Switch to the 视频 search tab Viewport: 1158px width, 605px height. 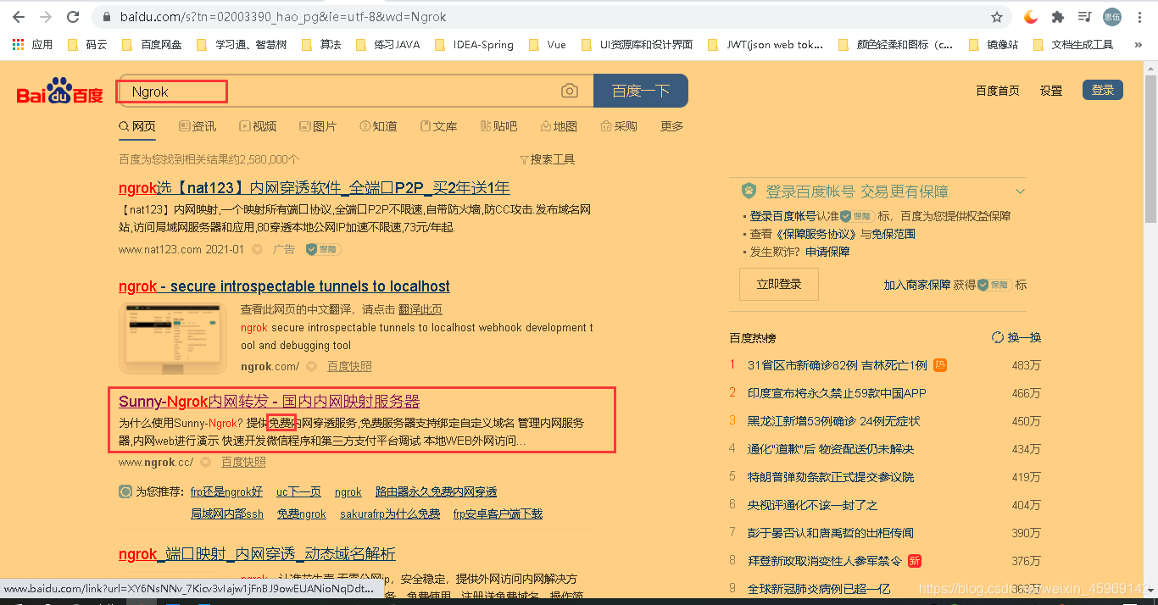(258, 125)
